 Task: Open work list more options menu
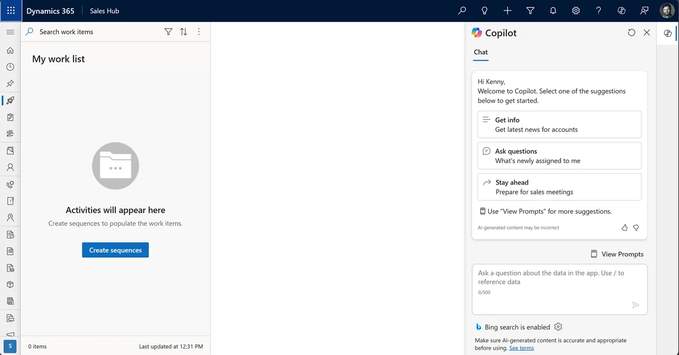click(x=199, y=32)
